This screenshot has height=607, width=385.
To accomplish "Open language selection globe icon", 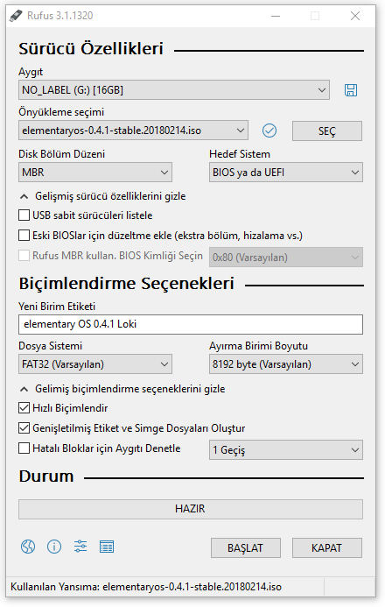I will [28, 547].
